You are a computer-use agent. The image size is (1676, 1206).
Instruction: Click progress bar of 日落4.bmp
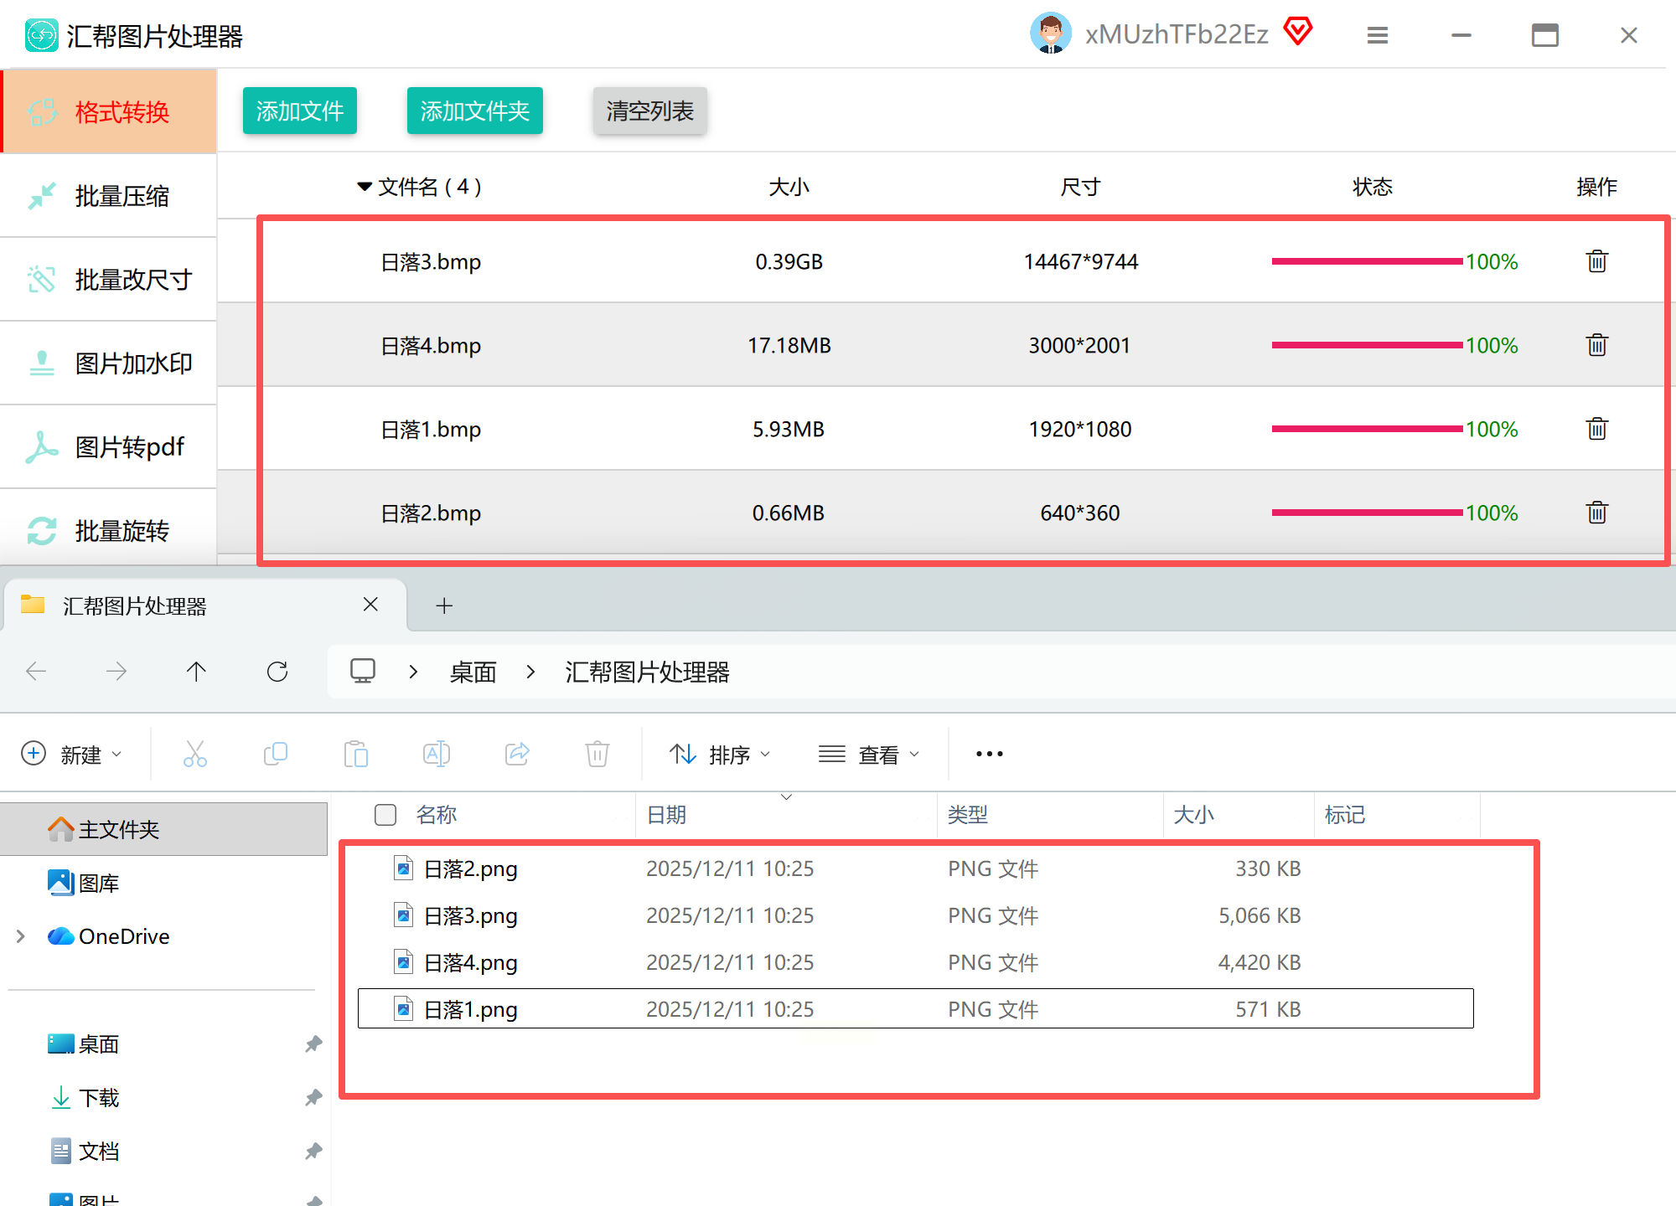(1366, 345)
